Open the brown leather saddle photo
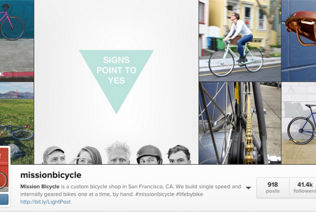The height and width of the screenshot is (212, 316). tap(299, 41)
